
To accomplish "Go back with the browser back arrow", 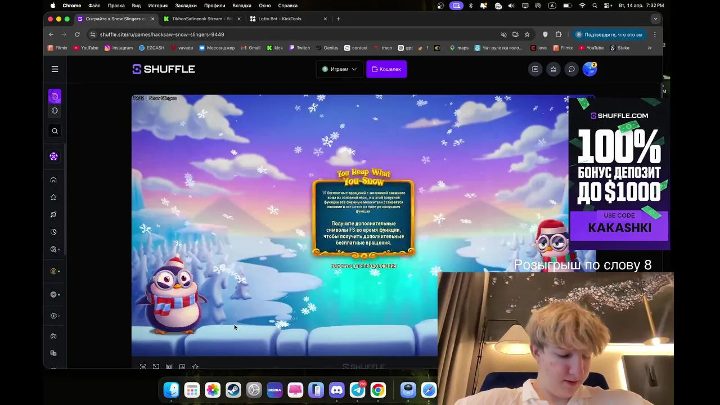I will 51,34.
